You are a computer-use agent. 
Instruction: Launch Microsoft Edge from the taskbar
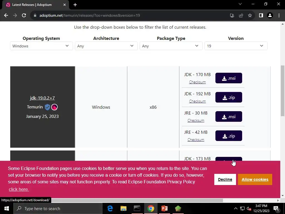tap(110, 208)
